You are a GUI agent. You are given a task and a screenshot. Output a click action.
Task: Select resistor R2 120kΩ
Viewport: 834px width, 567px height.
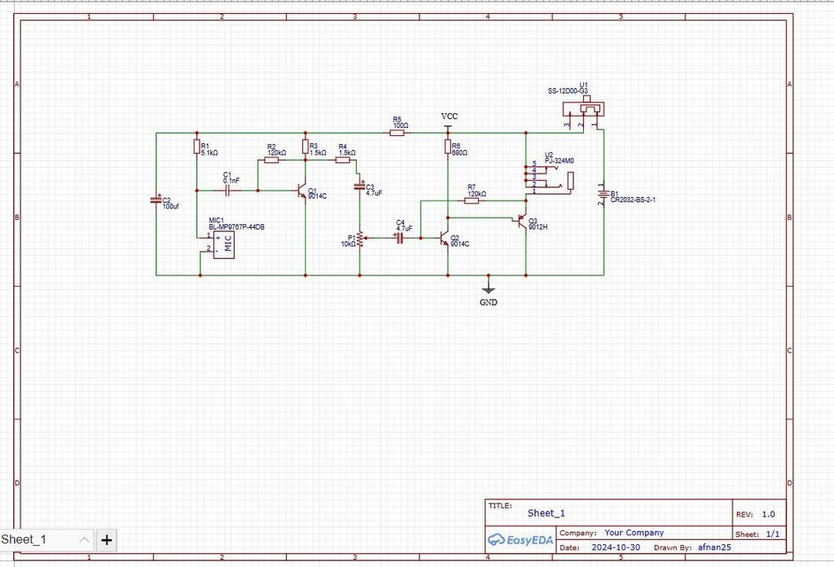(271, 160)
